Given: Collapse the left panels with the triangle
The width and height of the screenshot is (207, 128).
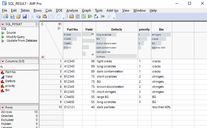Looking at the screenshot, I should point(42,24).
